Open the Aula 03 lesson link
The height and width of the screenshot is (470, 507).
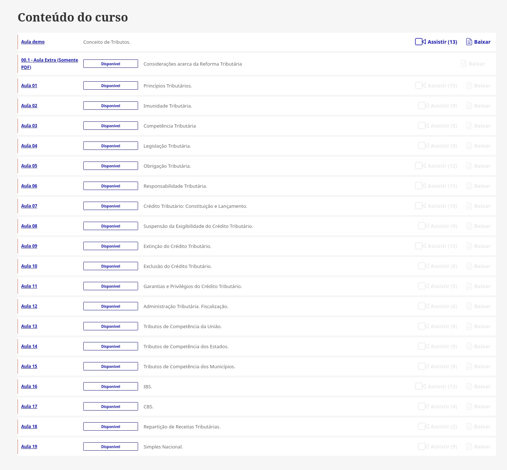[29, 126]
